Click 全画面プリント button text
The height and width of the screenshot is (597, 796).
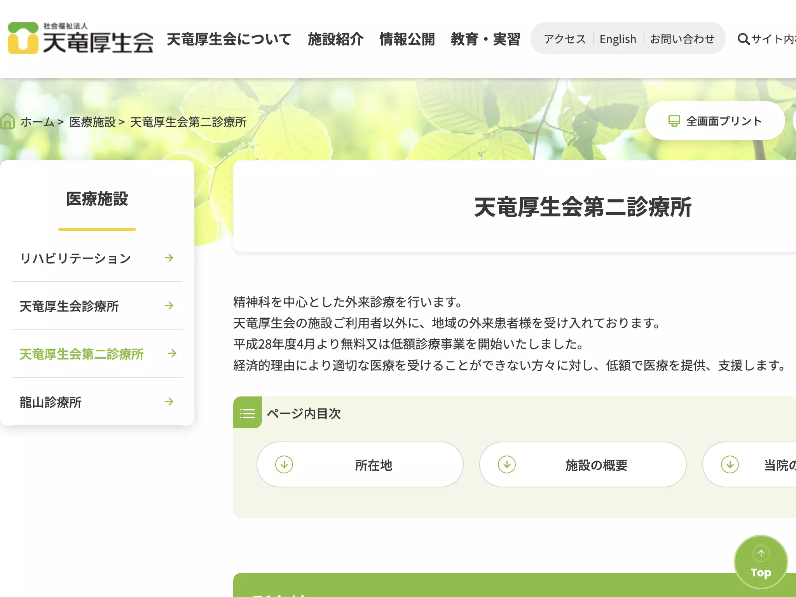724,121
